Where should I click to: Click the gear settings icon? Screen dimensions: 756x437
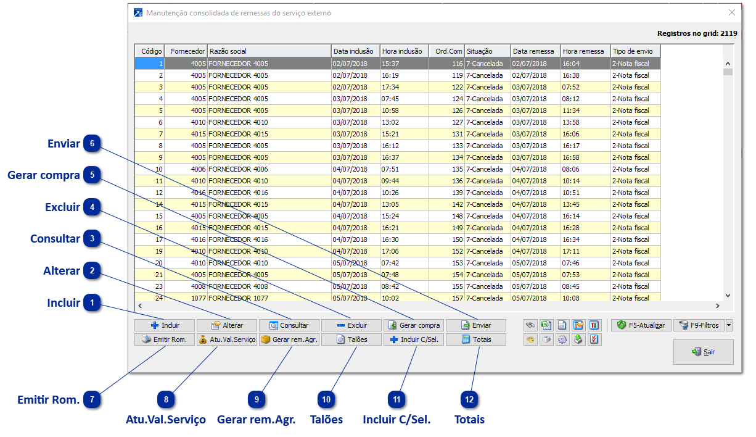[x=562, y=339]
